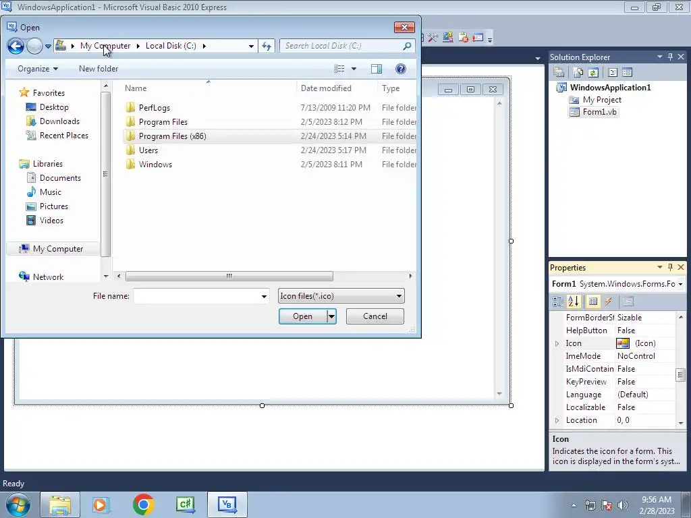Open the recent pages dropdown beside navigation arrows
This screenshot has height=518, width=691.
[48, 46]
